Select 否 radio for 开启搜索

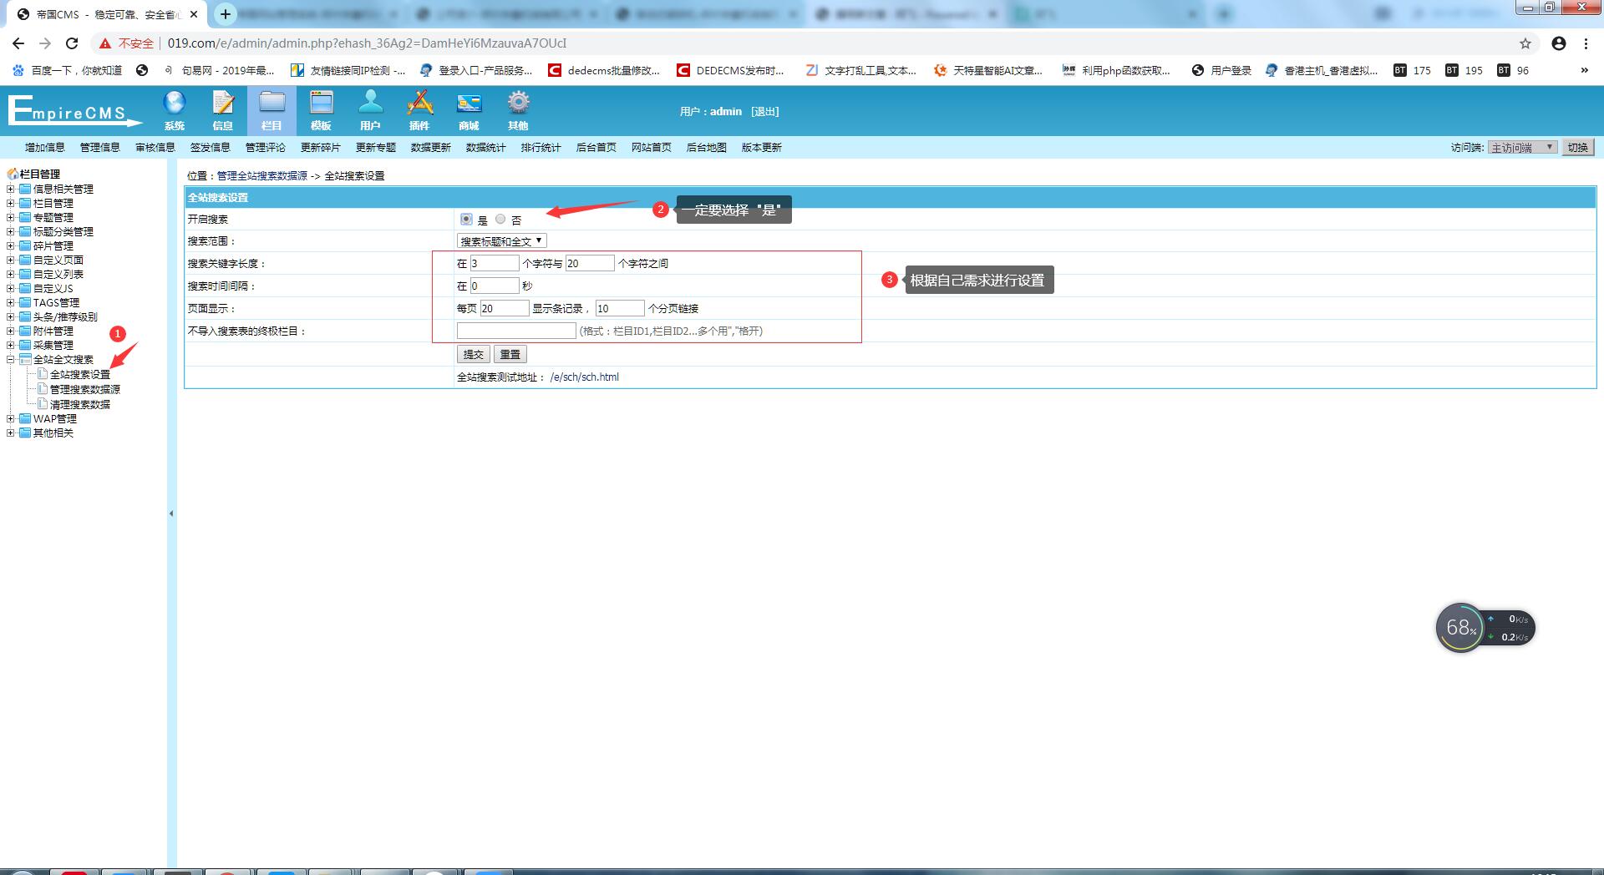[x=500, y=219]
